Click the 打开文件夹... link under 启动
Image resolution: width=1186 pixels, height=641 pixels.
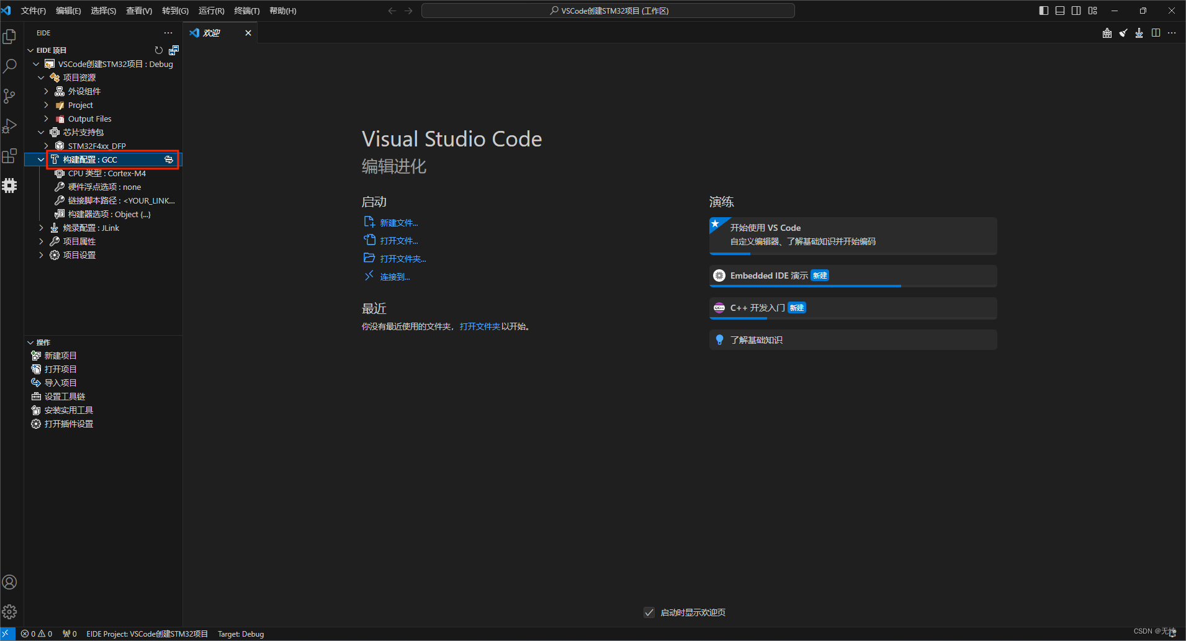[403, 259]
